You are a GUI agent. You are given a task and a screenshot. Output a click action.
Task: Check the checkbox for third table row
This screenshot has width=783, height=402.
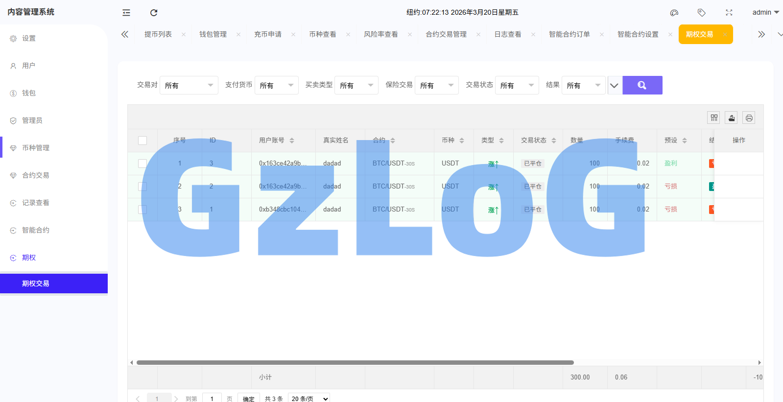tap(142, 210)
